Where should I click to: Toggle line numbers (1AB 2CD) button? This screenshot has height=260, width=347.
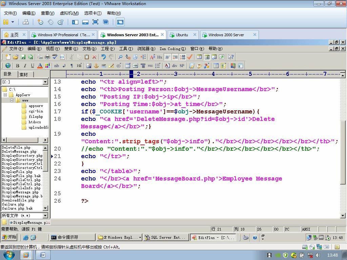pos(183,57)
